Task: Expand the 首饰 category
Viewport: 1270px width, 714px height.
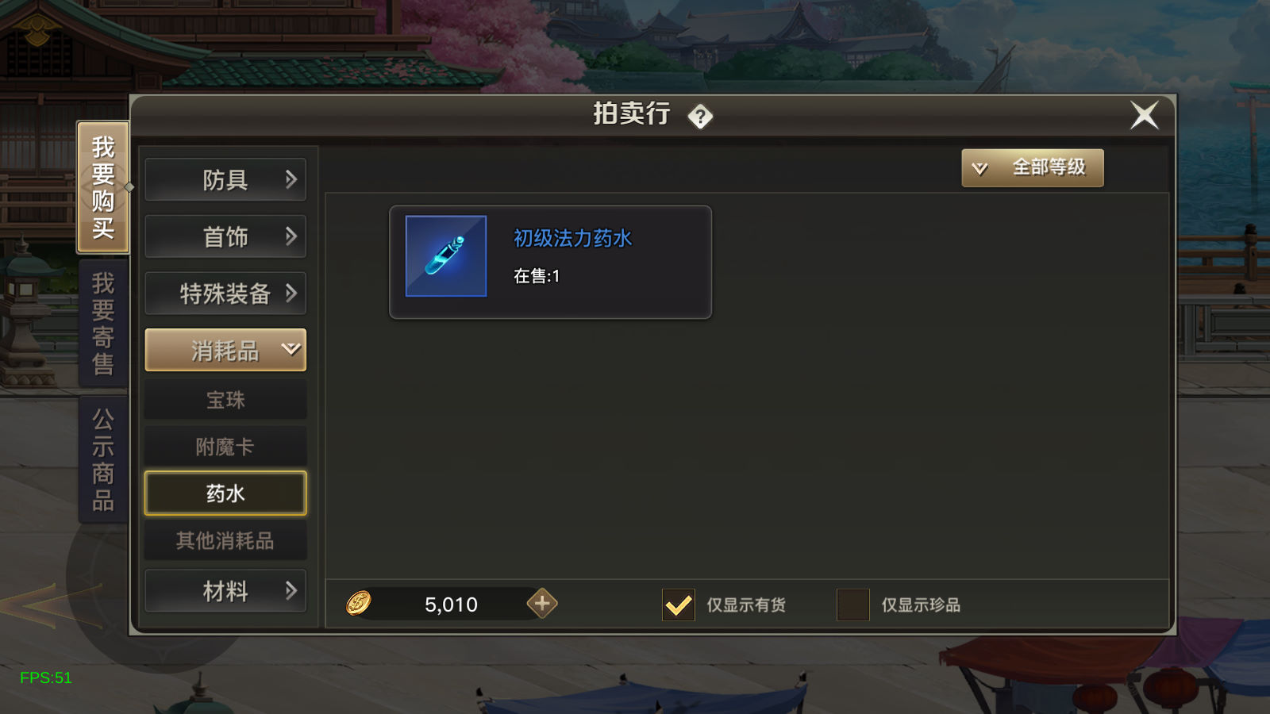Action: click(x=225, y=236)
